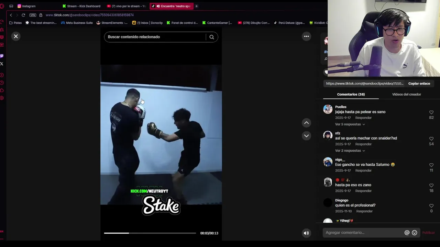The image size is (440, 247).
Task: Go to previous video with up arrow
Action: pos(306,123)
